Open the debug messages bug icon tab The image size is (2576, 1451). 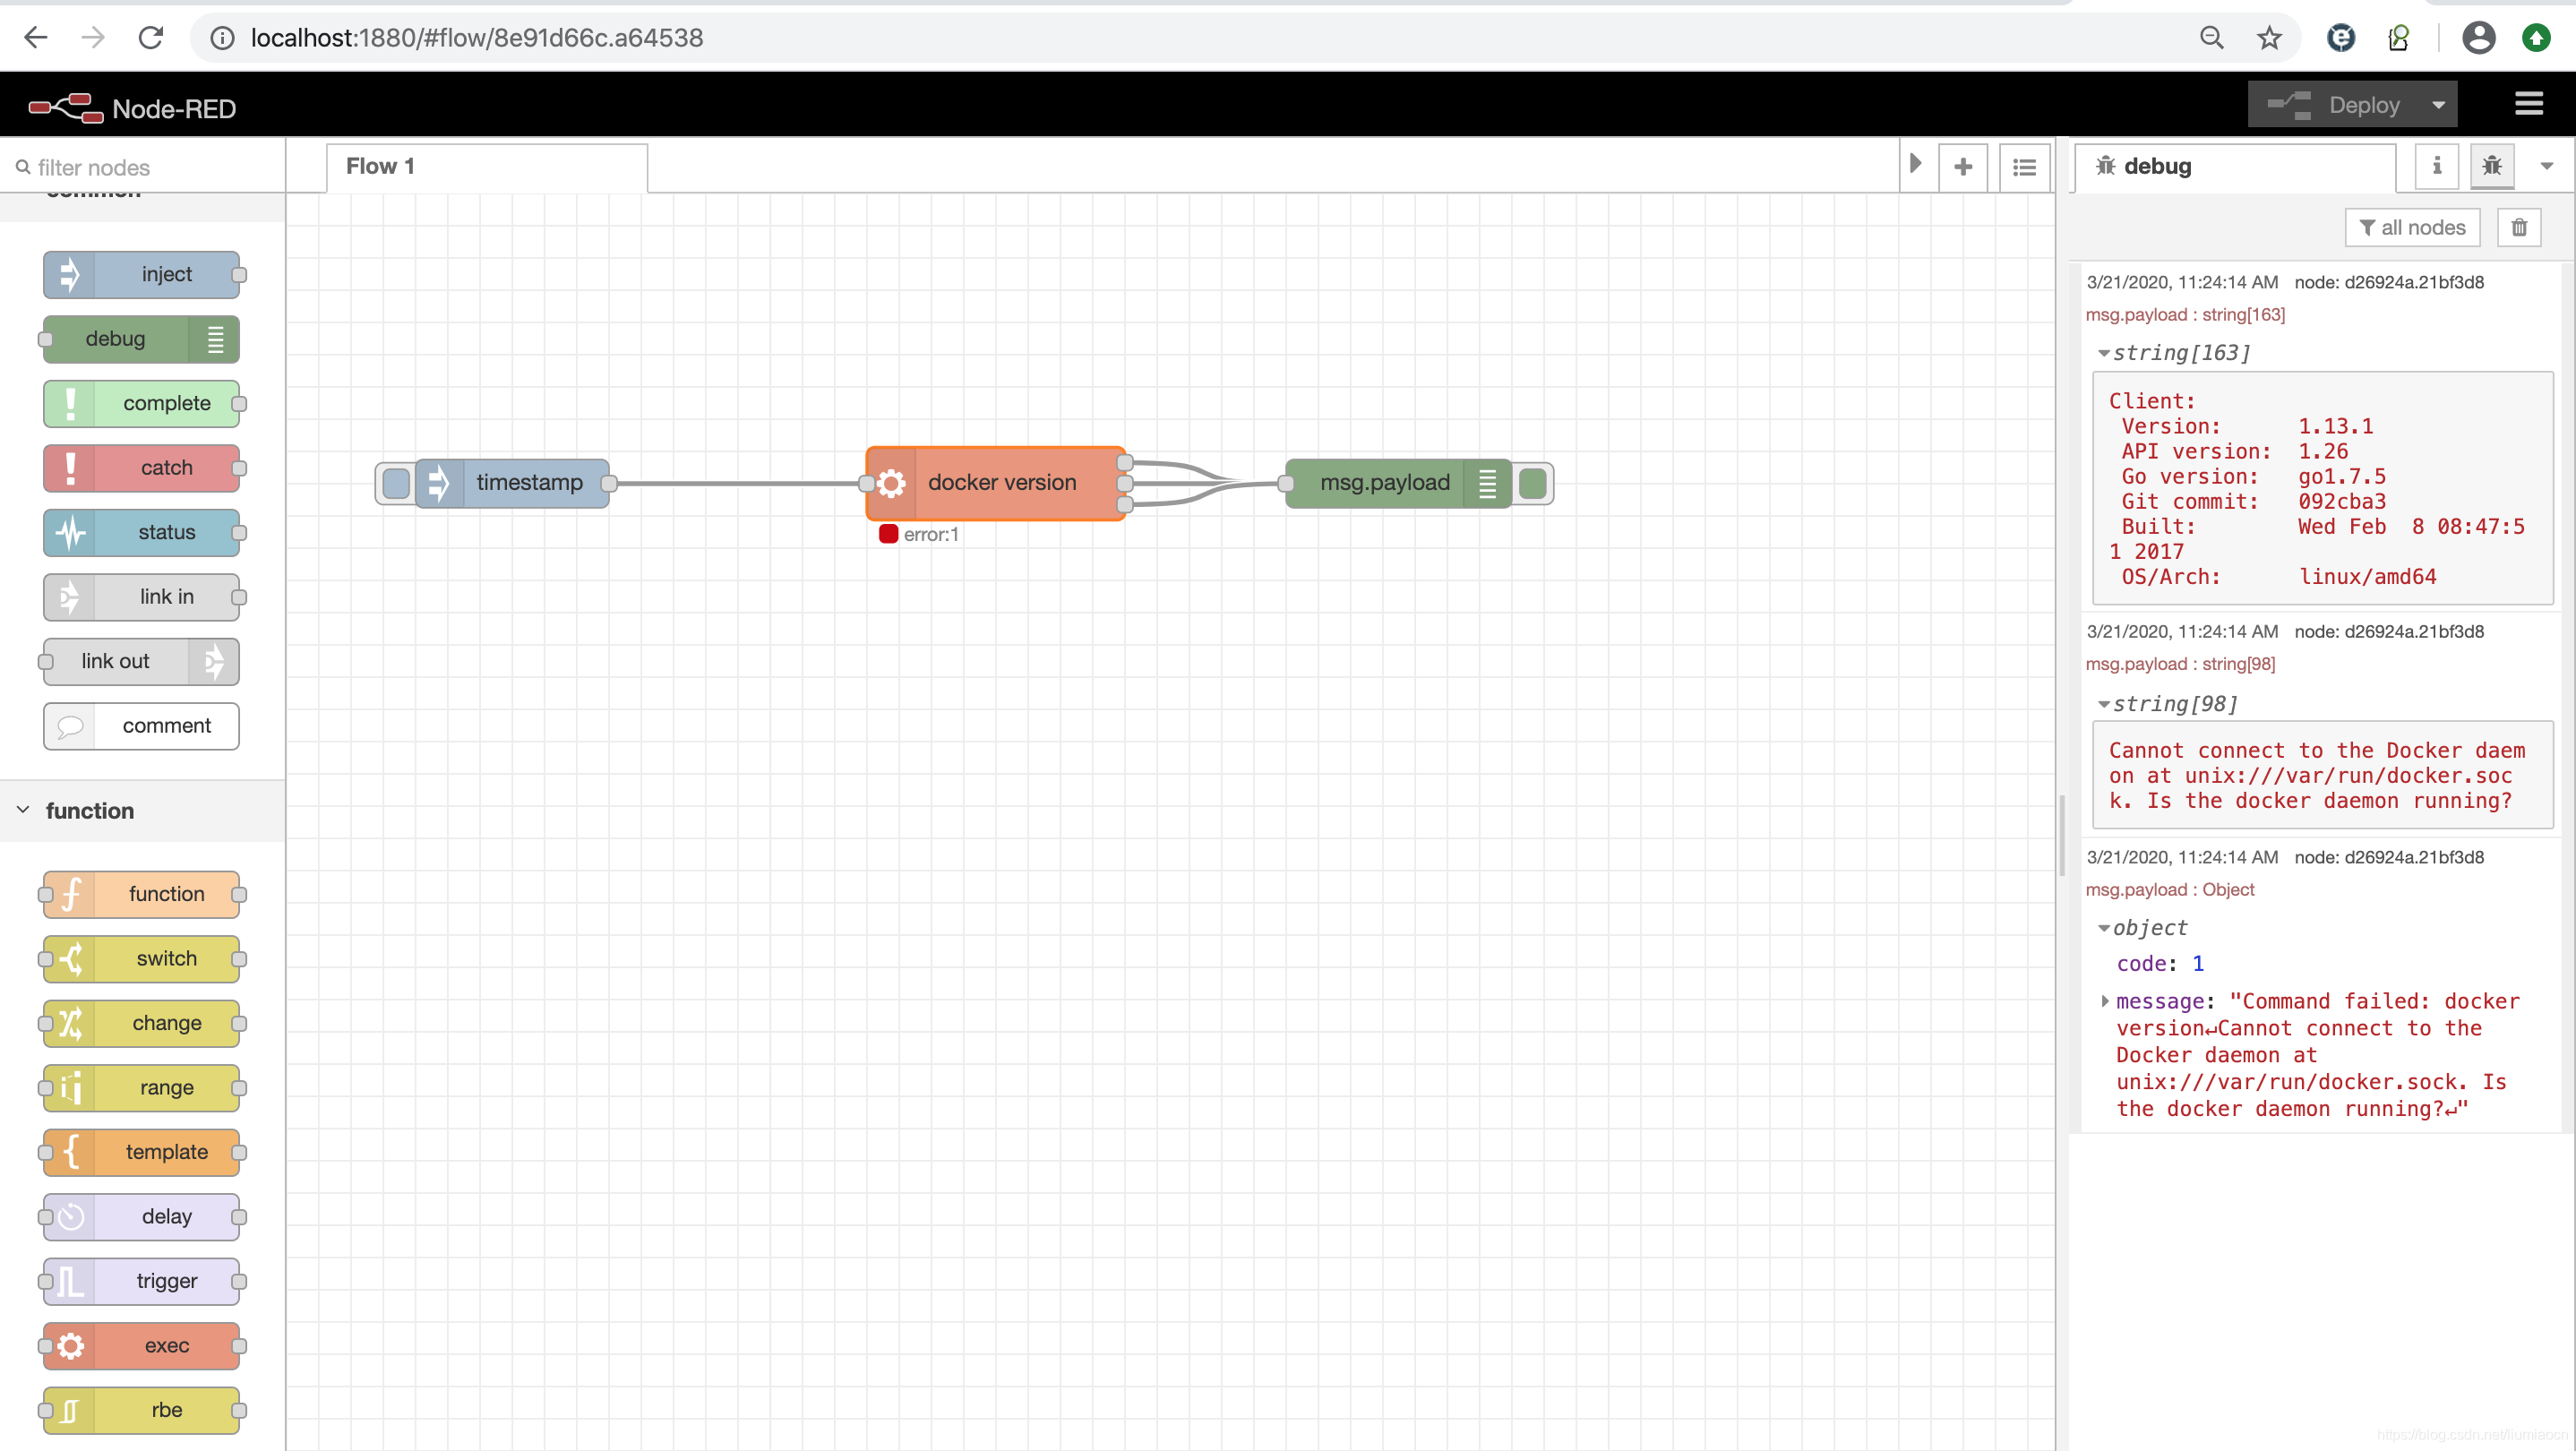coord(2491,166)
